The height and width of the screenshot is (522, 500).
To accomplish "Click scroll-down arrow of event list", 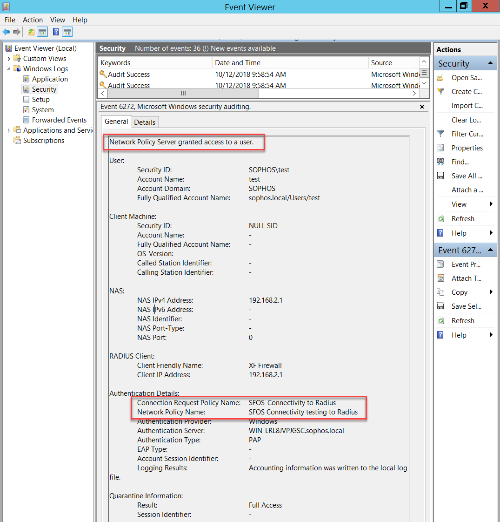I will click(x=424, y=83).
